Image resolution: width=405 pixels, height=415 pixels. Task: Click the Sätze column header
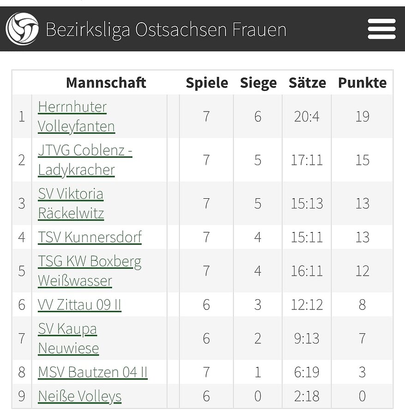pyautogui.click(x=307, y=83)
